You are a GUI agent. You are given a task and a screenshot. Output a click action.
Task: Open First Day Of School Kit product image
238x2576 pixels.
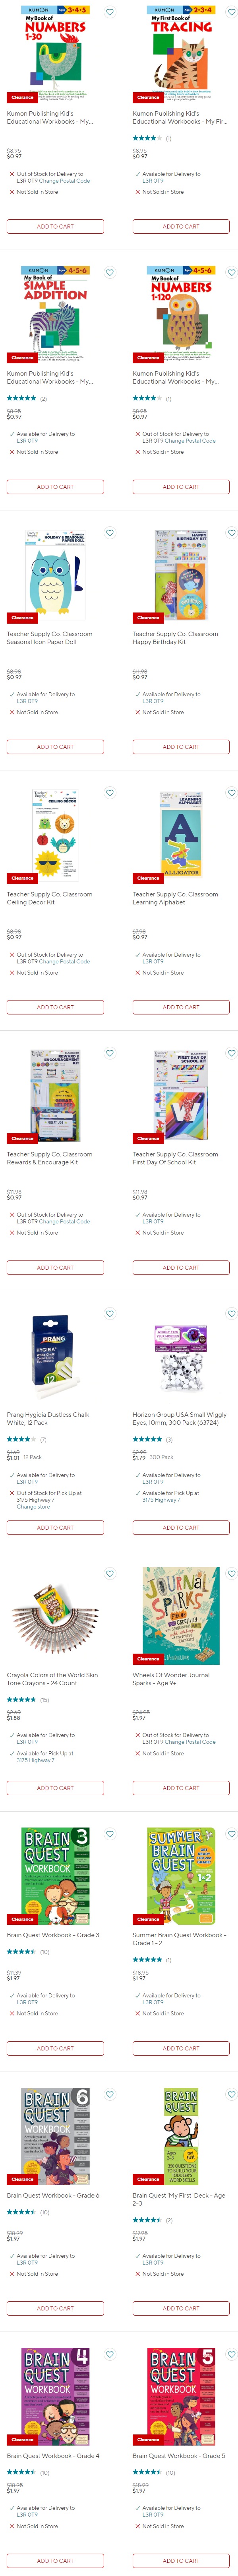click(x=181, y=1095)
